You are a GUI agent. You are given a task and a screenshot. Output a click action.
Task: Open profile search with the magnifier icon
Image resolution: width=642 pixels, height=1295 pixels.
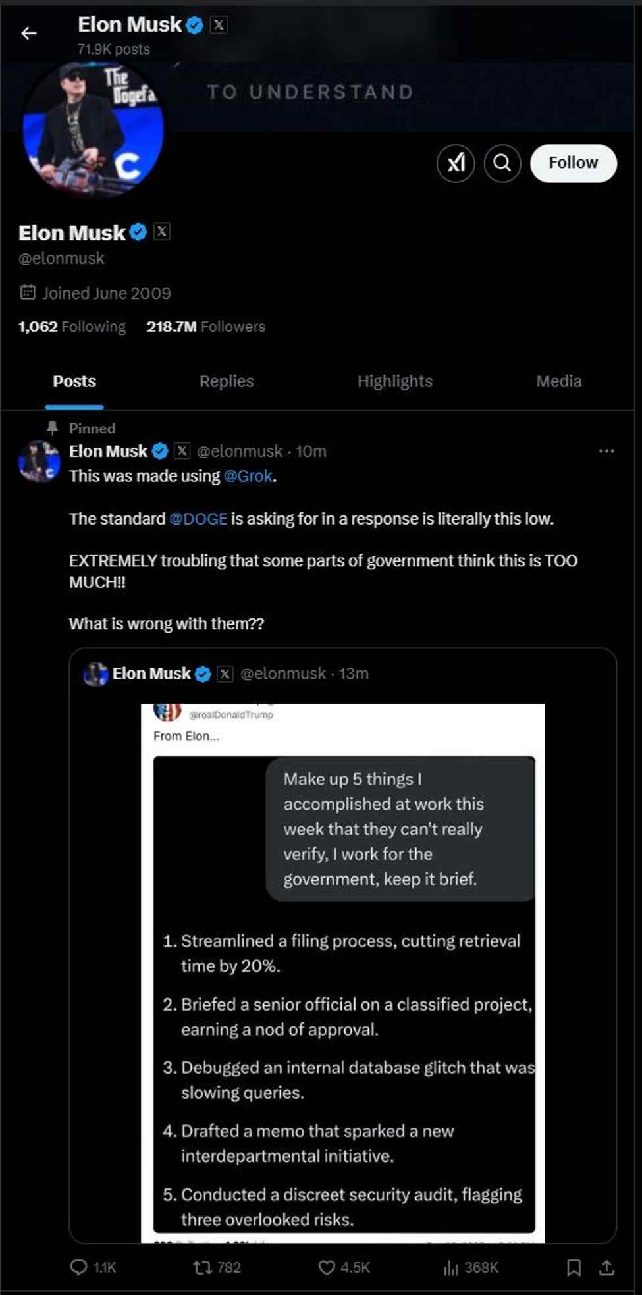502,163
